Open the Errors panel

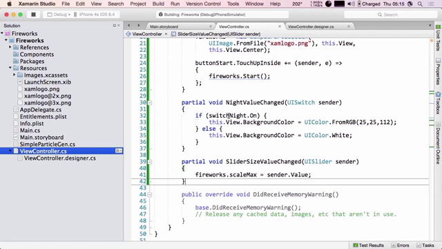click(400, 246)
